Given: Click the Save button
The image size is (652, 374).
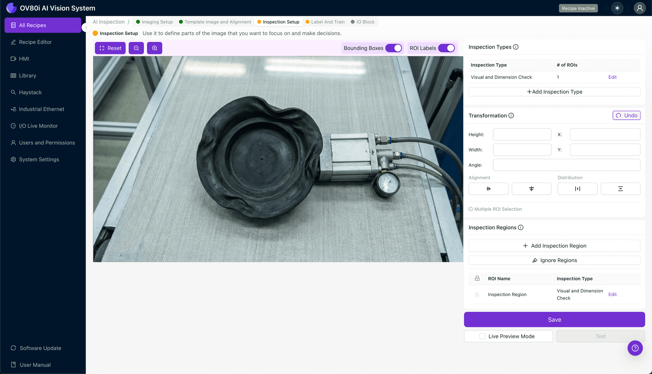Looking at the screenshot, I should pyautogui.click(x=554, y=320).
